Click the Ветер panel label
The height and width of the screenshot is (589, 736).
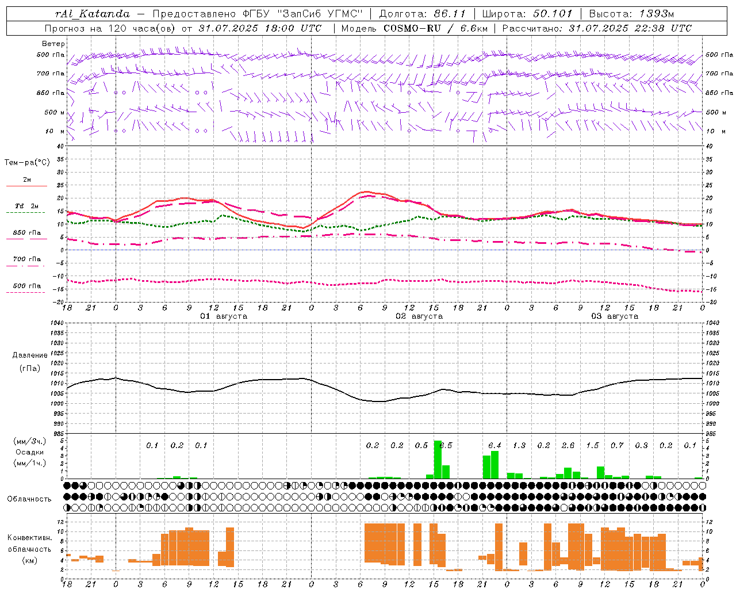[53, 44]
